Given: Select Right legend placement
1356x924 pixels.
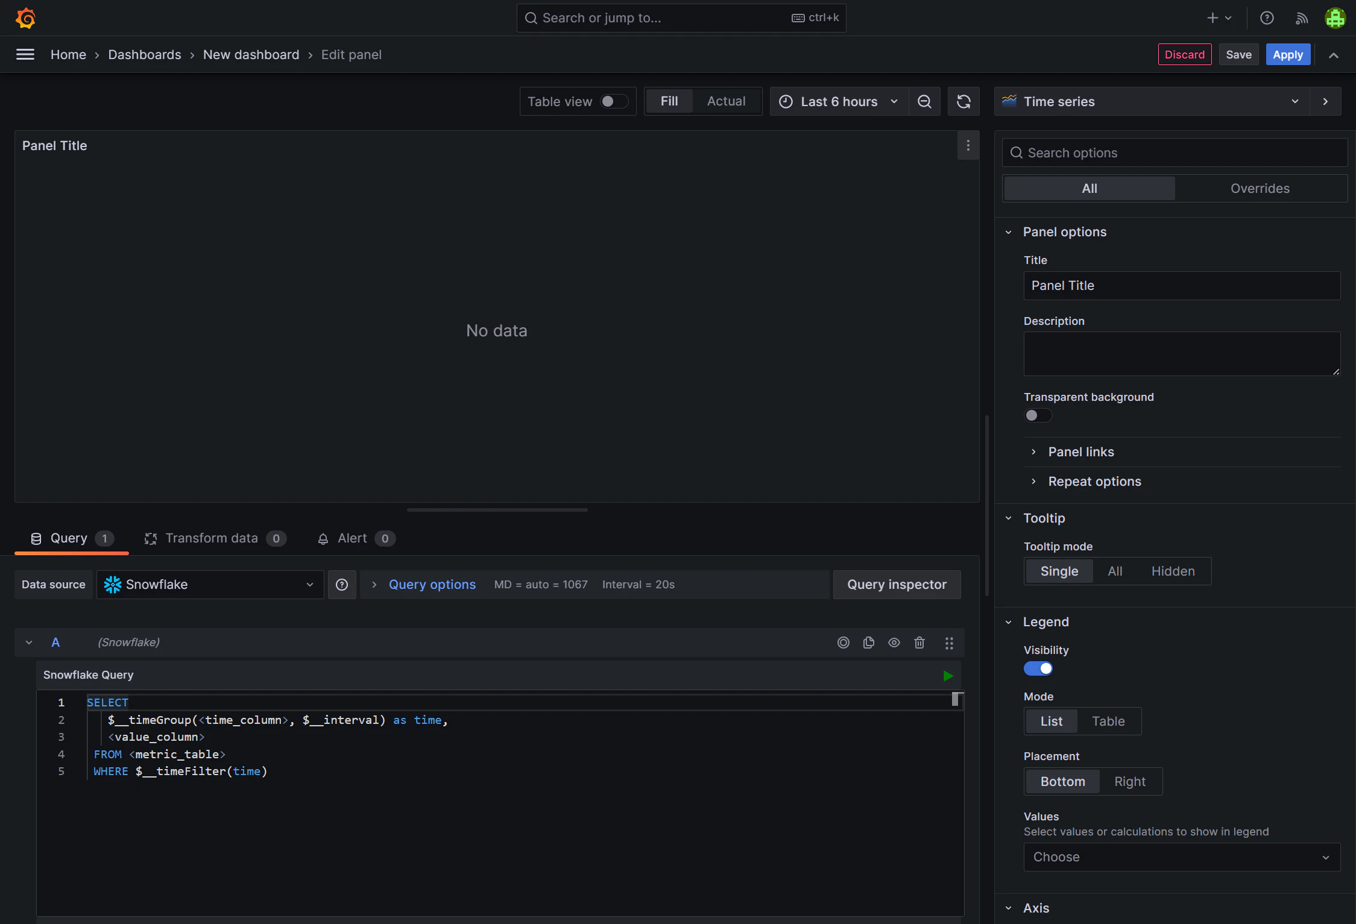Looking at the screenshot, I should click(1129, 782).
